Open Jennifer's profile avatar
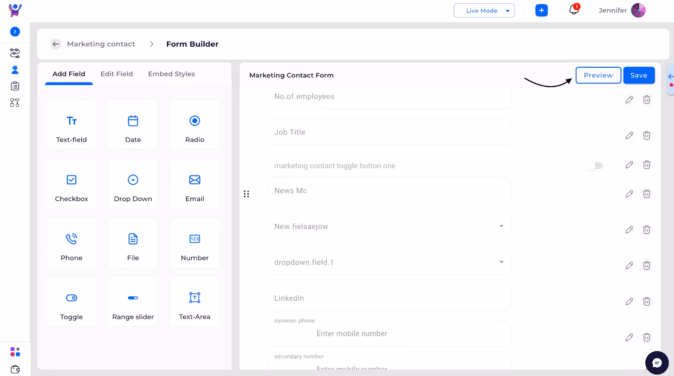The height and width of the screenshot is (376, 674). (638, 10)
